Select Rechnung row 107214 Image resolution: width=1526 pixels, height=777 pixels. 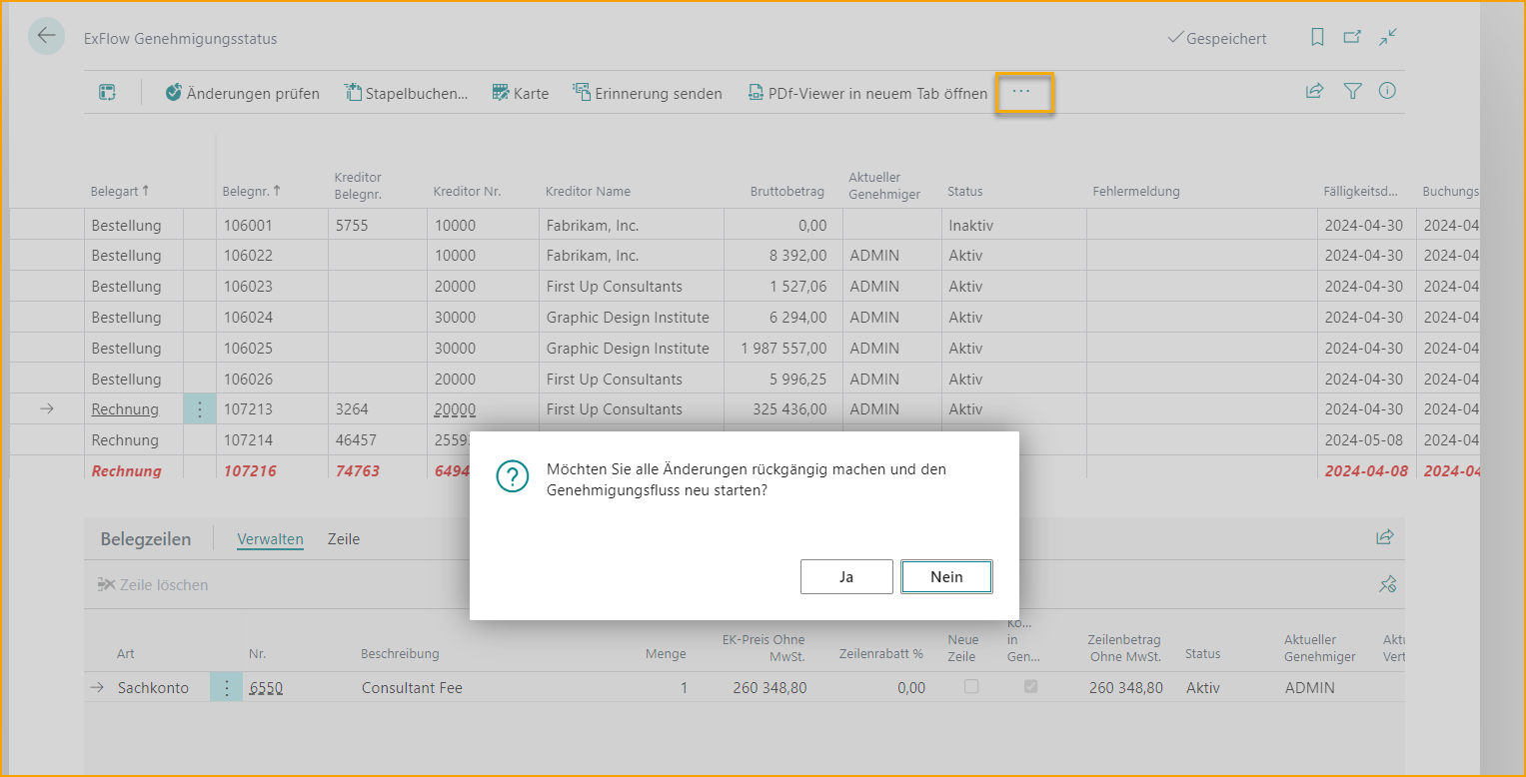pyautogui.click(x=125, y=440)
